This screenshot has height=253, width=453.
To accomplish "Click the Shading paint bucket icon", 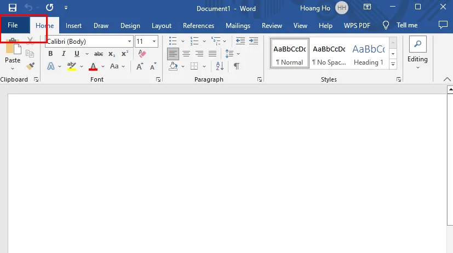I will (173, 66).
